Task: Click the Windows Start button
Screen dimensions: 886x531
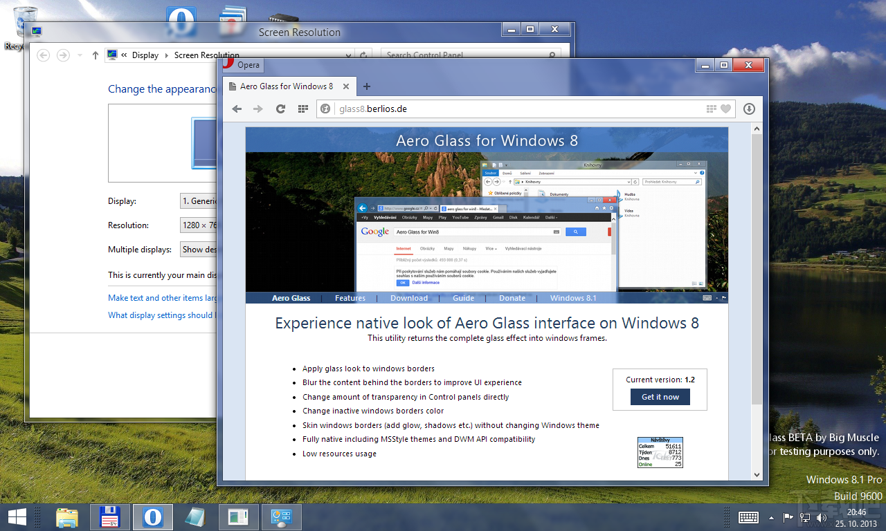Action: (x=17, y=516)
